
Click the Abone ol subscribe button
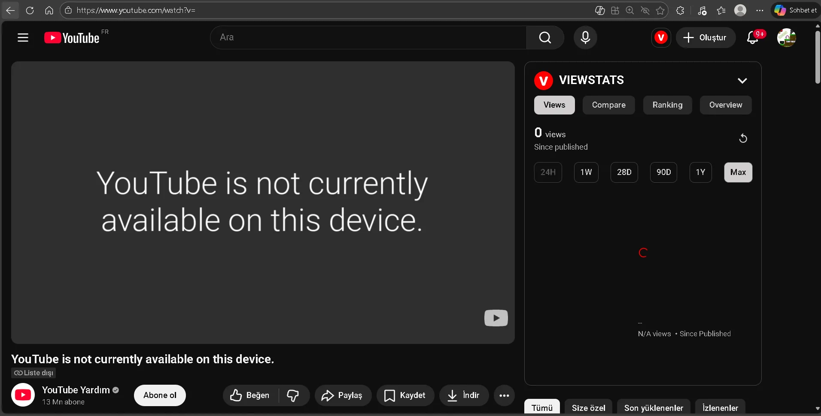click(x=160, y=395)
